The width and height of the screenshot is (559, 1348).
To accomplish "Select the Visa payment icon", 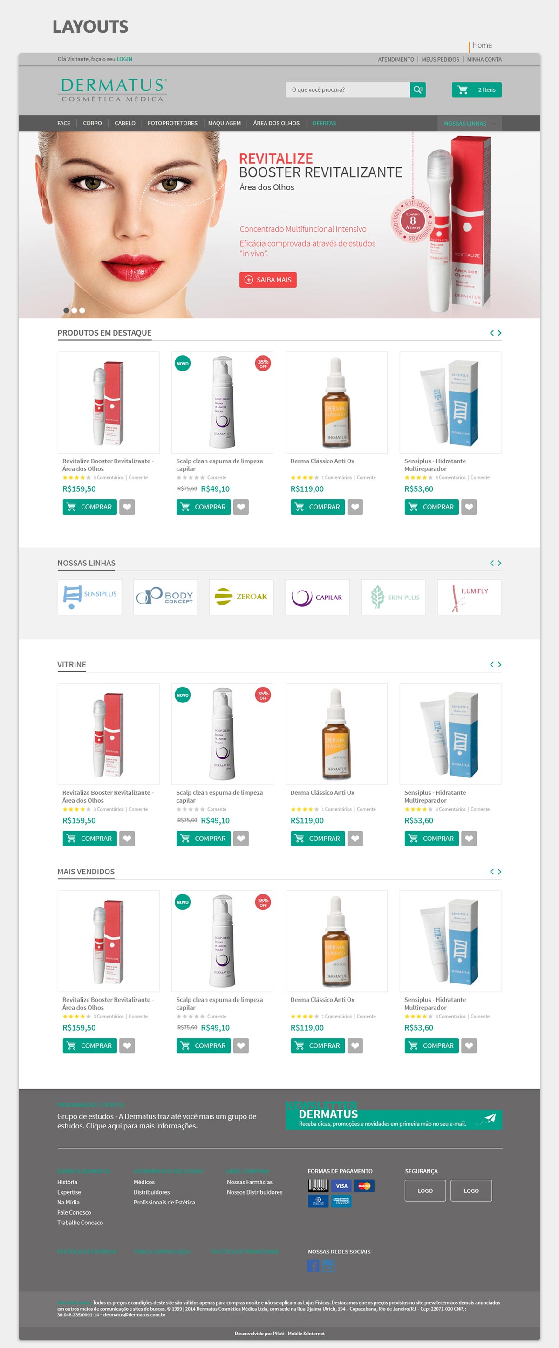I will pos(341,1186).
